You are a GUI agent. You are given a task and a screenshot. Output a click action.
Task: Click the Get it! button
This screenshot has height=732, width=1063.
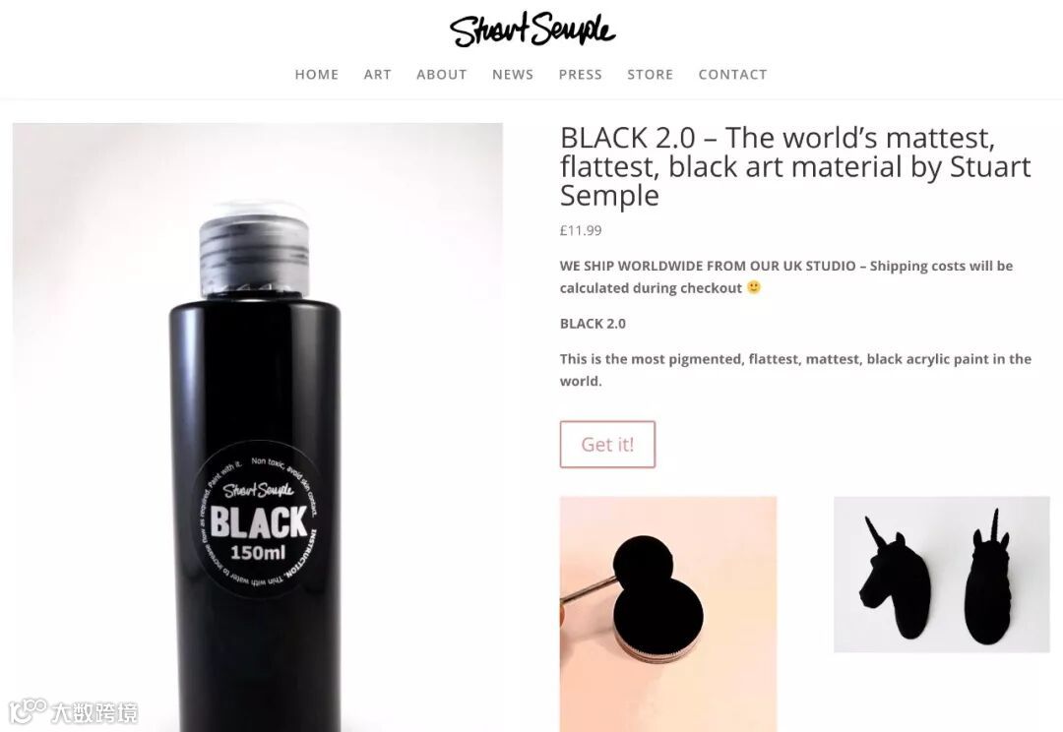[x=607, y=445]
